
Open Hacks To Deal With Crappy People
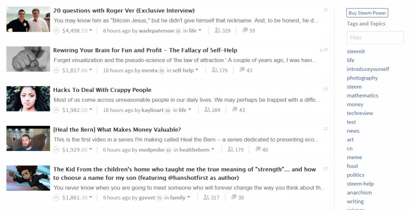point(102,90)
